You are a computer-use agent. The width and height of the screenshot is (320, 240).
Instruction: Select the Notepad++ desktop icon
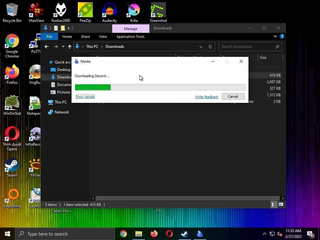tap(34, 105)
